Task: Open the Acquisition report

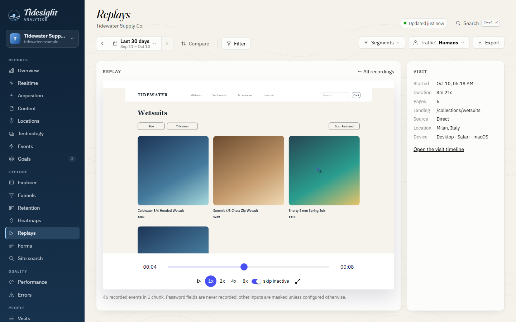Action: click(42, 96)
